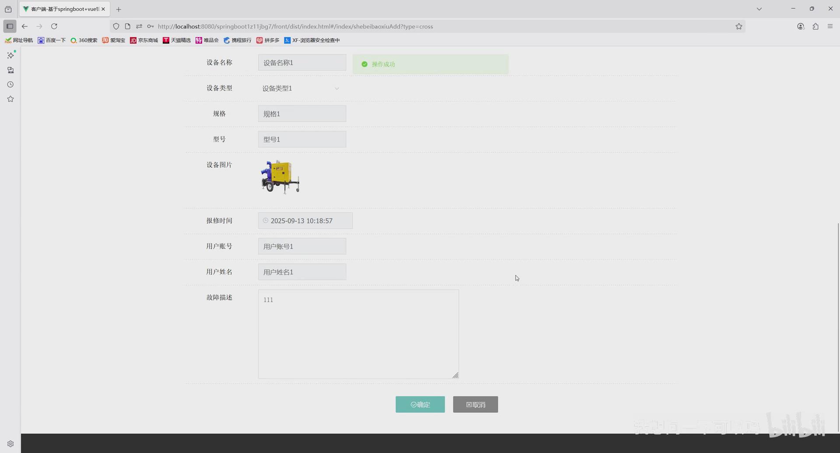Click the equipment image thumbnail
The height and width of the screenshot is (453, 840).
[x=280, y=176]
